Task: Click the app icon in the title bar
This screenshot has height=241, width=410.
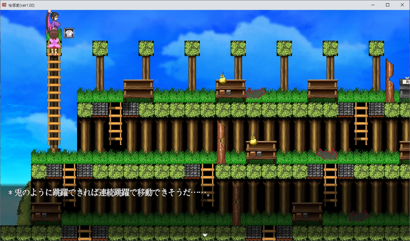Action: (4, 5)
